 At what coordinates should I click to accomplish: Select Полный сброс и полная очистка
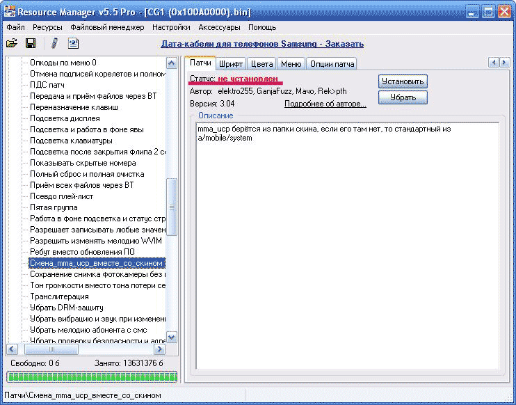(x=87, y=174)
